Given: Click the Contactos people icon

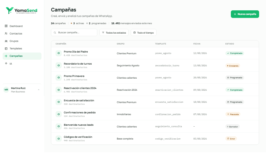Looking at the screenshot, I should click(6, 34).
